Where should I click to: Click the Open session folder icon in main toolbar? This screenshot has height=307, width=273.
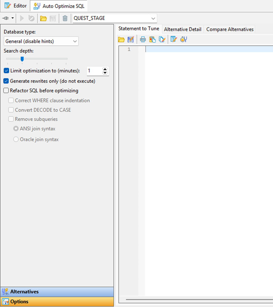tap(43, 18)
